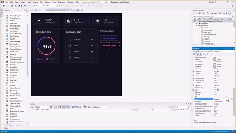Switch to the Form1.cs [Design] tab
This screenshot has height=133, width=236.
pyautogui.click(x=77, y=10)
